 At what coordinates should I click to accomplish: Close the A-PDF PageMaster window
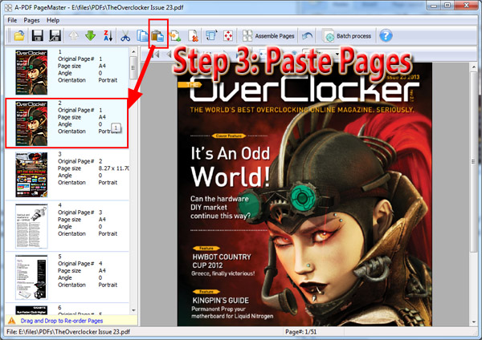466,6
